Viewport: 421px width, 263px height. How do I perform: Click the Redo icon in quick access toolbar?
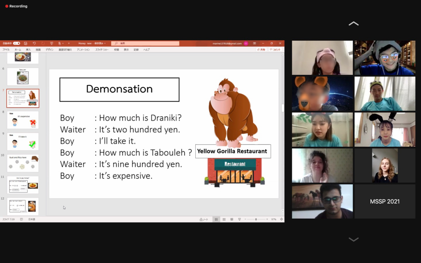43,43
